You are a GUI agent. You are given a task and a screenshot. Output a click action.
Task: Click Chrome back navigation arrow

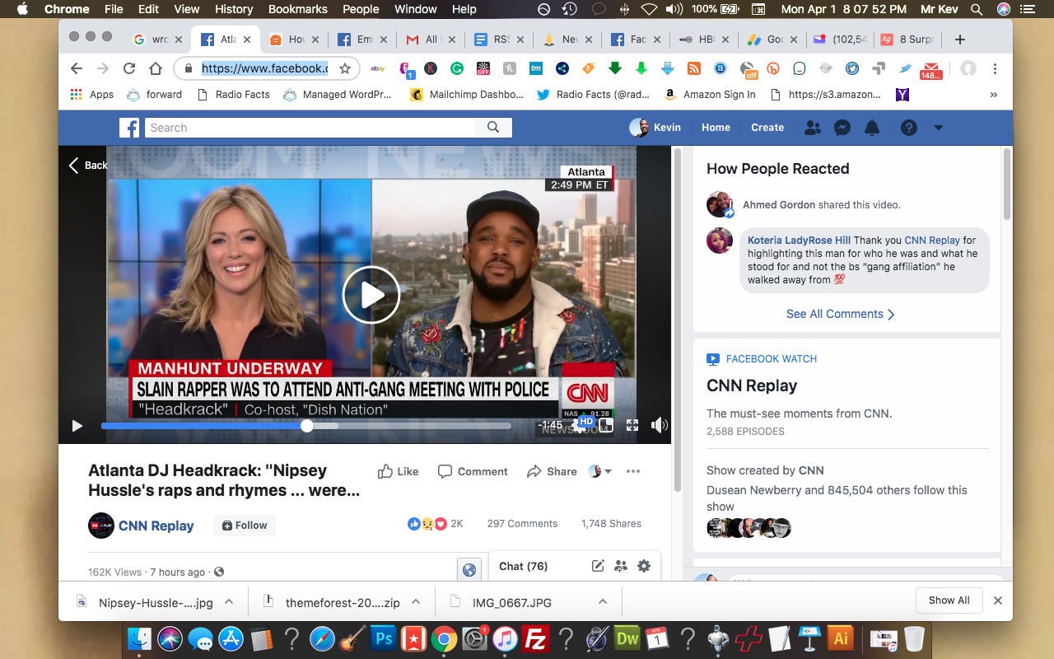click(76, 69)
